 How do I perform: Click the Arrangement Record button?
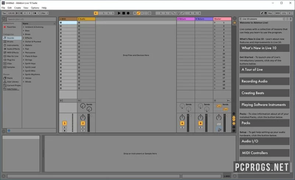click(x=128, y=13)
